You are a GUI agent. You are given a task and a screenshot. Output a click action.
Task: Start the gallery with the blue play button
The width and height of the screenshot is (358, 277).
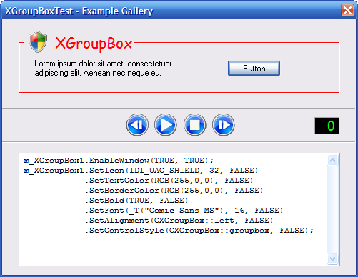click(166, 125)
